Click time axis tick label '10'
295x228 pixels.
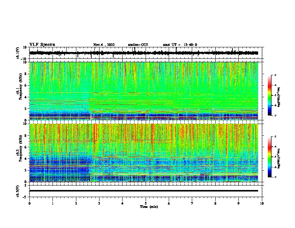tap(262, 203)
